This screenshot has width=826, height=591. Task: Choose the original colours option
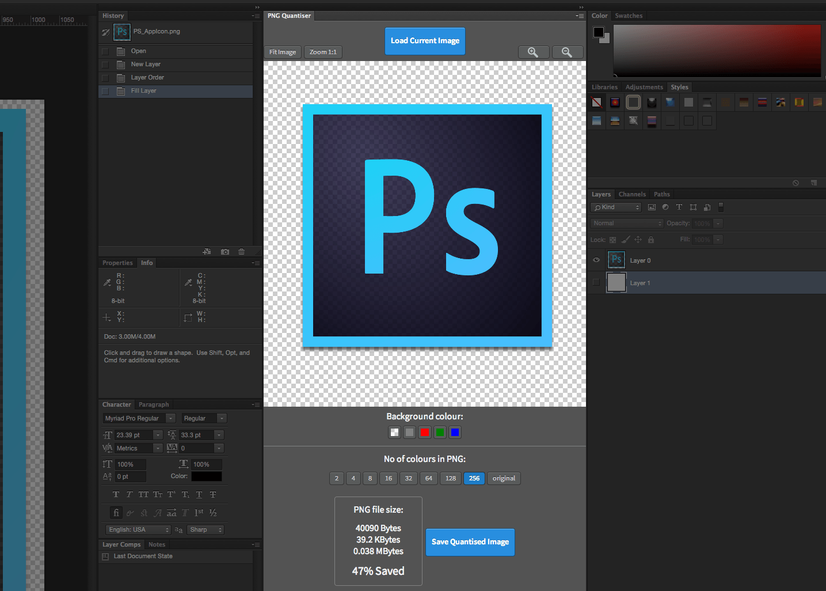pyautogui.click(x=504, y=478)
